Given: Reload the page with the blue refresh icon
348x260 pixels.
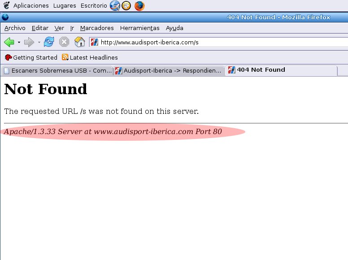Looking at the screenshot, I should pos(49,42).
